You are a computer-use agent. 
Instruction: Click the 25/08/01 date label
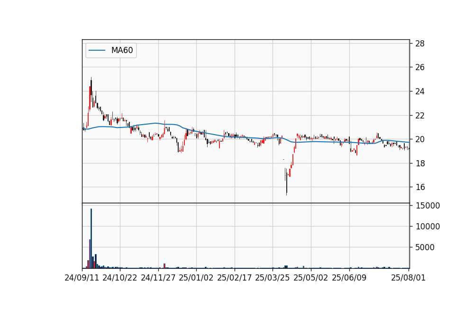pyautogui.click(x=408, y=278)
